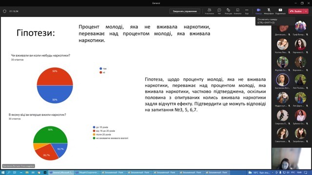This screenshot has height=175, width=312.
Task: Open the meeting Chat icon
Action: coord(219,11)
